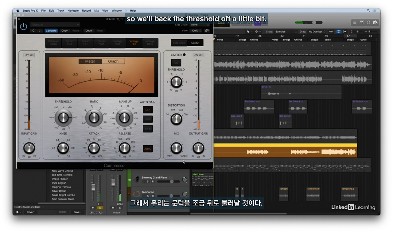Image resolution: width=393 pixels, height=232 pixels.
Task: Click the Threshold knob of the compressor
Action: (63, 117)
